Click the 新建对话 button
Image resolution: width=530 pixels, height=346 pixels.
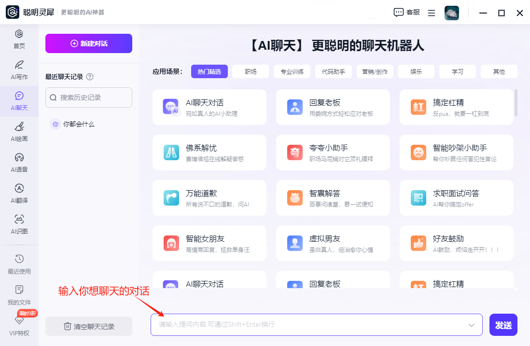[x=88, y=43]
